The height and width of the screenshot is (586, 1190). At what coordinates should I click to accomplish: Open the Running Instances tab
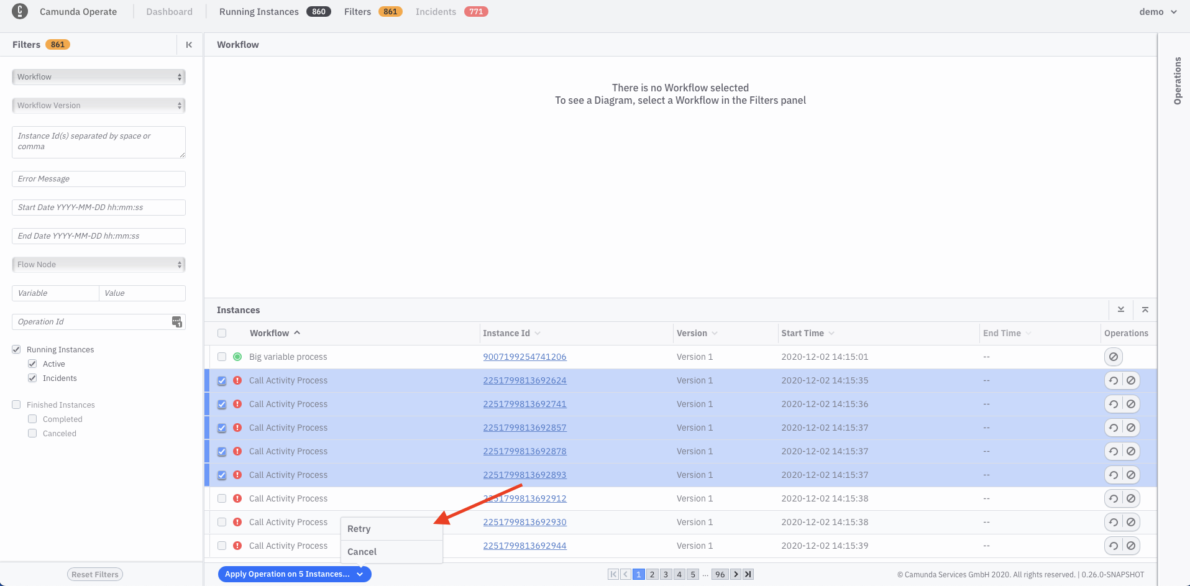275,12
